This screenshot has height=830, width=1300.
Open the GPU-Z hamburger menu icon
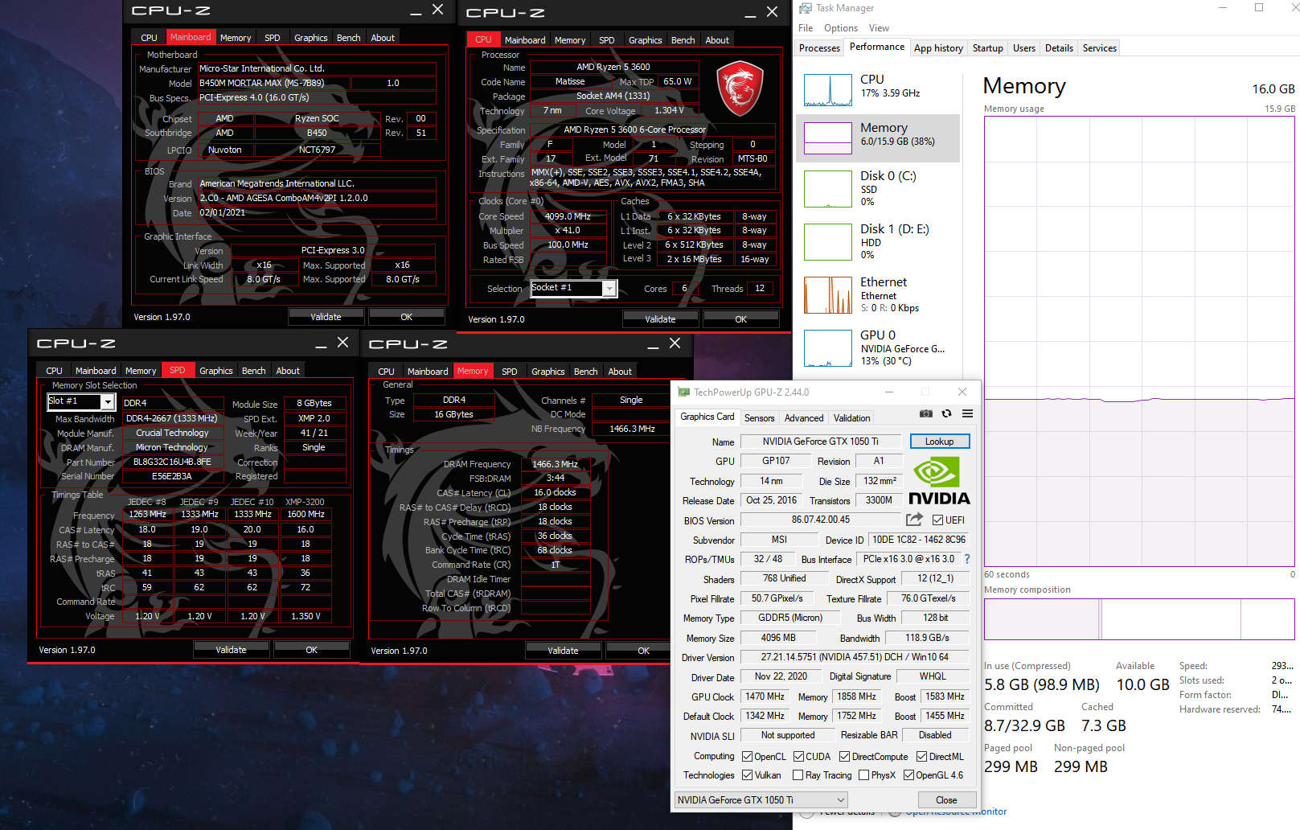(967, 413)
